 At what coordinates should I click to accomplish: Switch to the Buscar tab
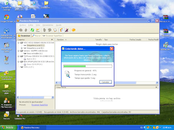[37, 36]
